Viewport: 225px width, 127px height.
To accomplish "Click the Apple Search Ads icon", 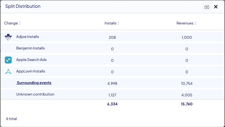I will (8, 60).
